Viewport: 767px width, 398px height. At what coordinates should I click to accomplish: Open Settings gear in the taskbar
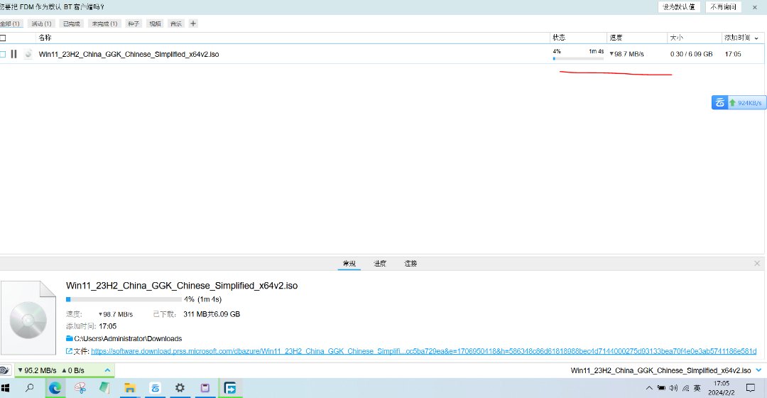tap(180, 388)
